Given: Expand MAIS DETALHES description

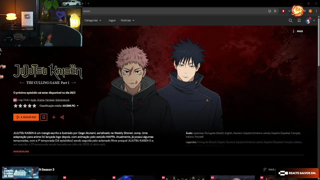Looking at the screenshot, I should (x=21, y=151).
